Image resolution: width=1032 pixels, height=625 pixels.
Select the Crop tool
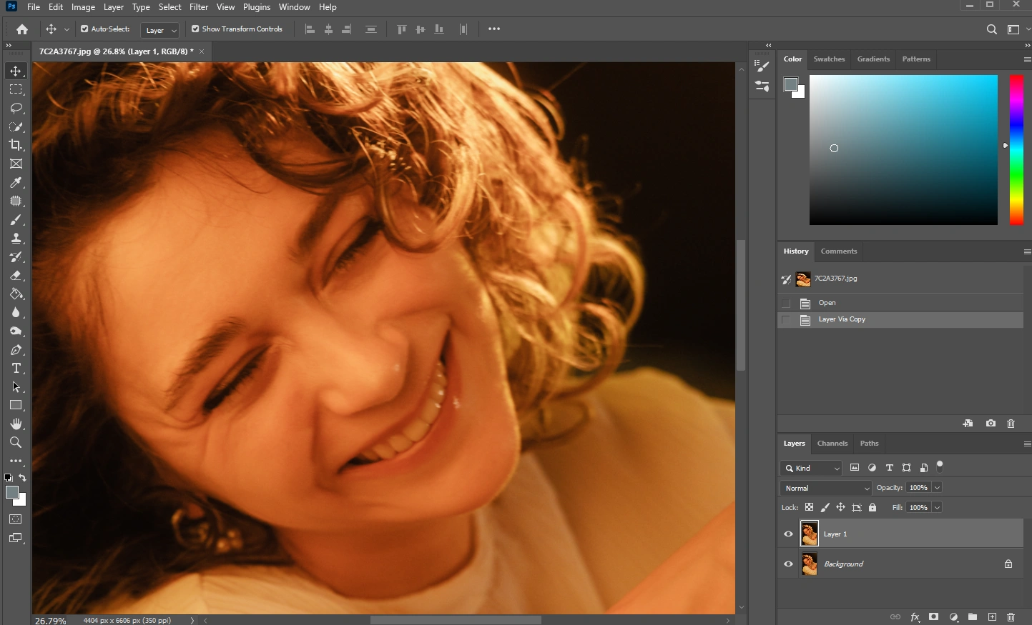point(16,145)
